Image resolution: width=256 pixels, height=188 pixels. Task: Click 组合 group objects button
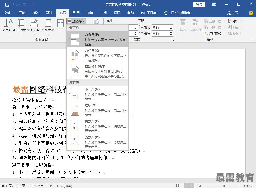(234, 27)
